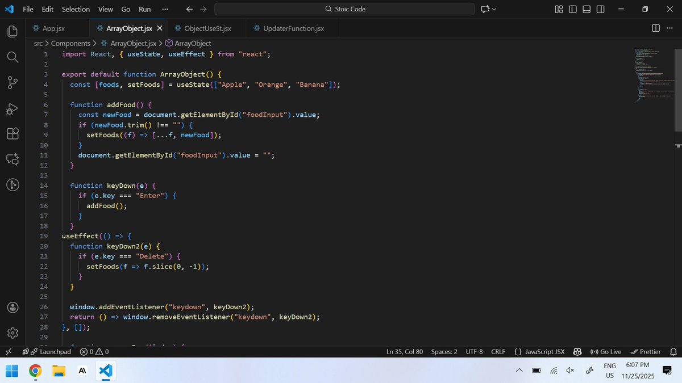Open the Copilot chat icon in title bar

[485, 9]
